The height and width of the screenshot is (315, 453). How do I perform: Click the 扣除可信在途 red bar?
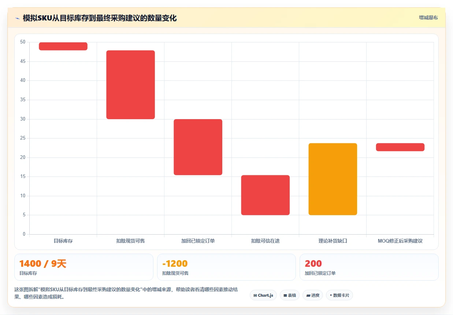coord(265,195)
